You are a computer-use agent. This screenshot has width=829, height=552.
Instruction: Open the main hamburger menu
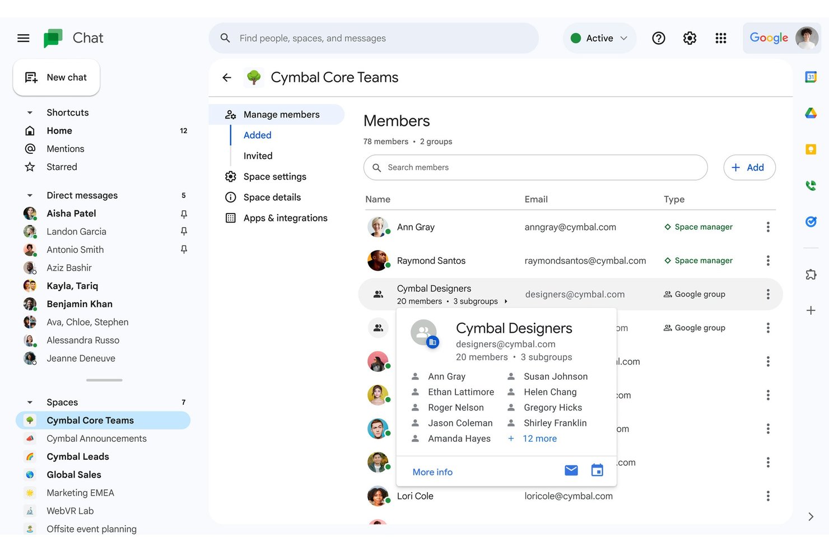point(23,38)
